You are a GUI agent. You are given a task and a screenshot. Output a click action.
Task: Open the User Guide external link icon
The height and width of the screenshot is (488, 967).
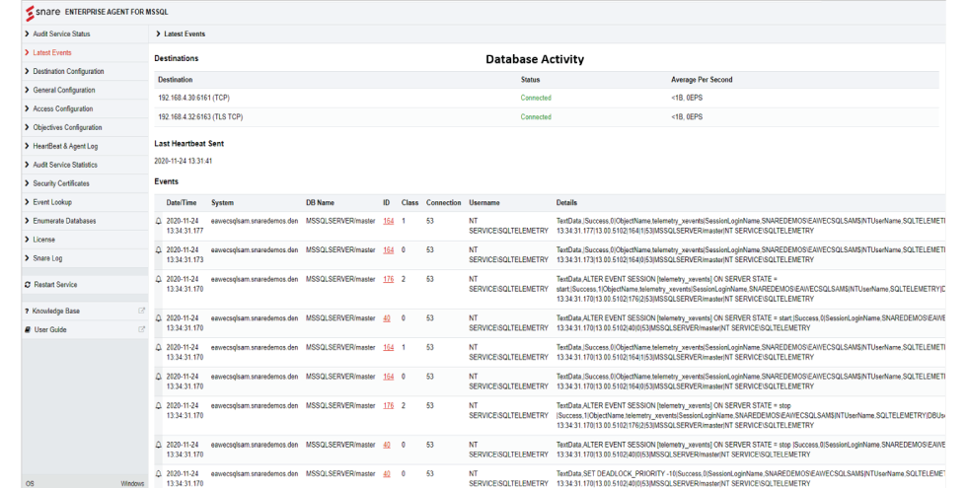[141, 329]
